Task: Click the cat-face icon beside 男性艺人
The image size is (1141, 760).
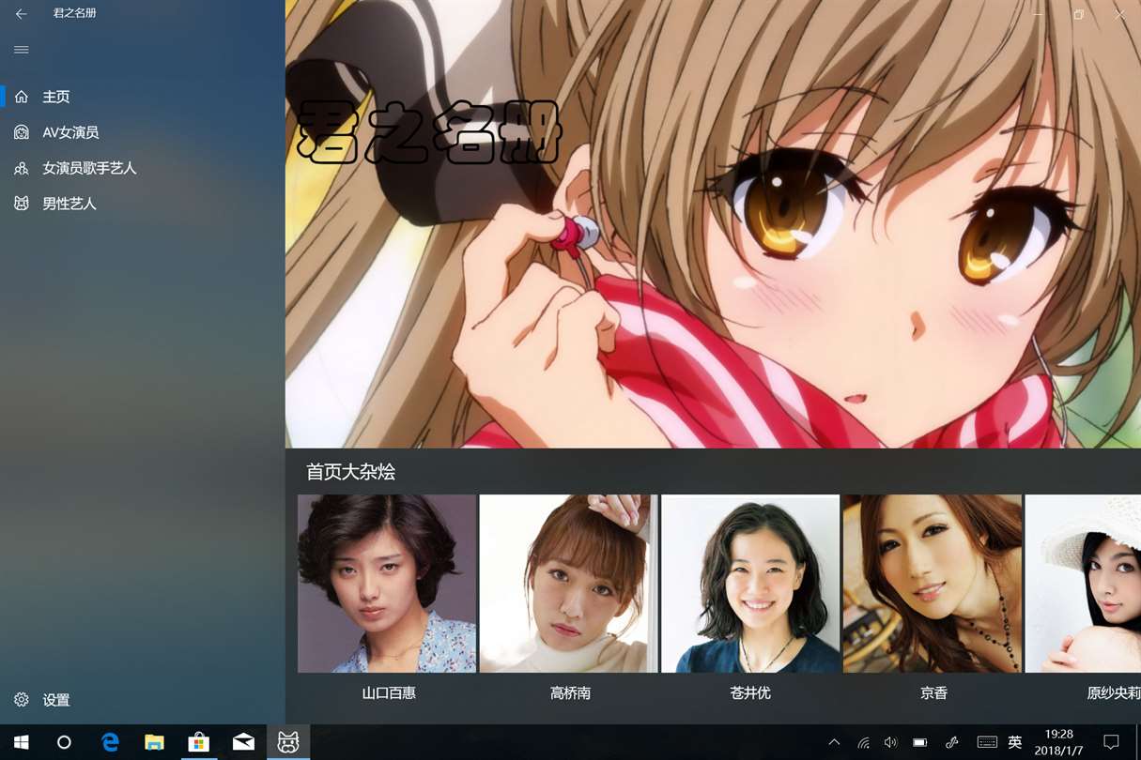Action: coord(22,204)
